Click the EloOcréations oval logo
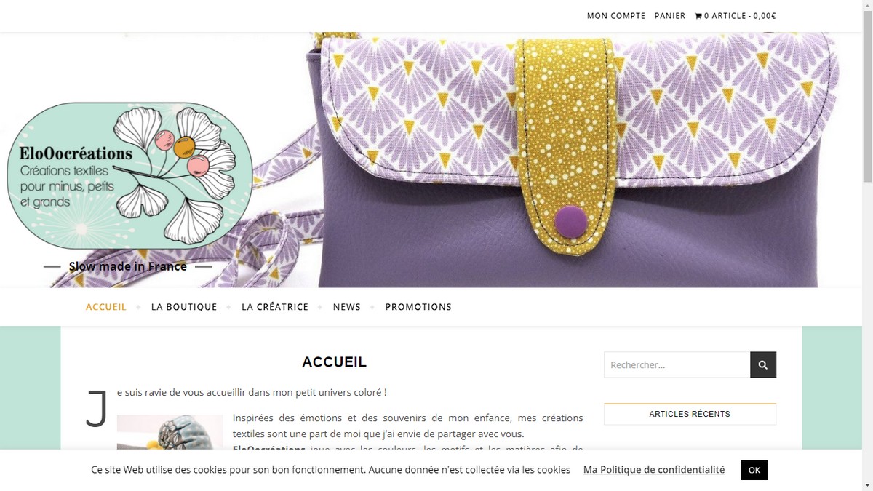This screenshot has width=873, height=491. (130, 176)
